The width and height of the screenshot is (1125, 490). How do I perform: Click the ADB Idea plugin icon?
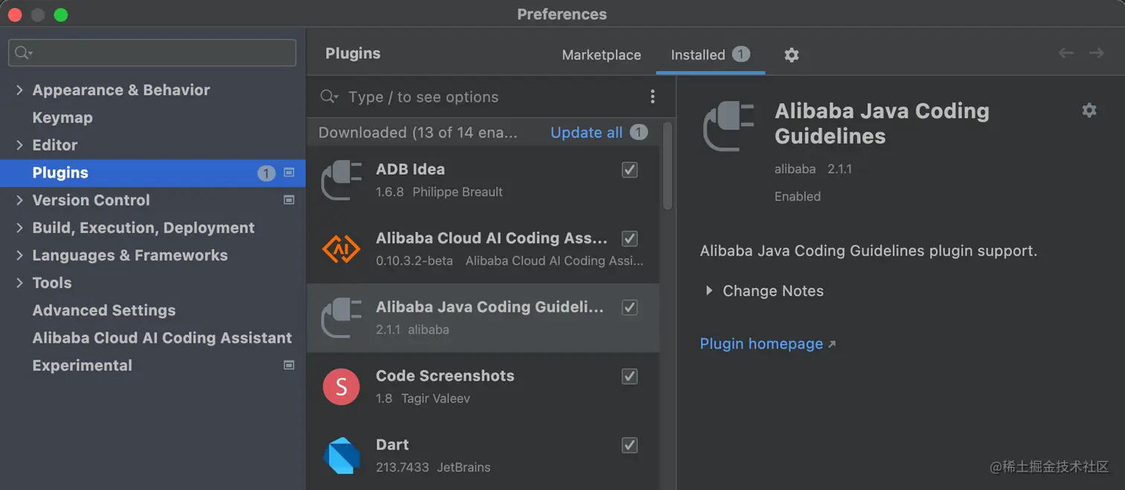[x=341, y=180]
